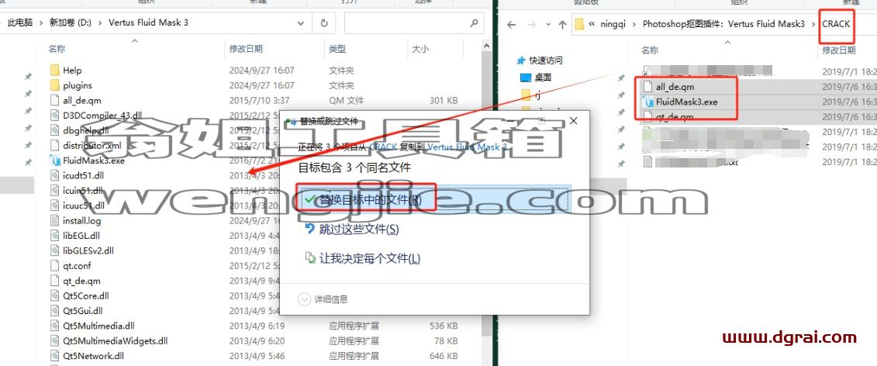Click 646 KB size of Qt5Network.dll
The width and height of the screenshot is (877, 366).
tap(443, 355)
